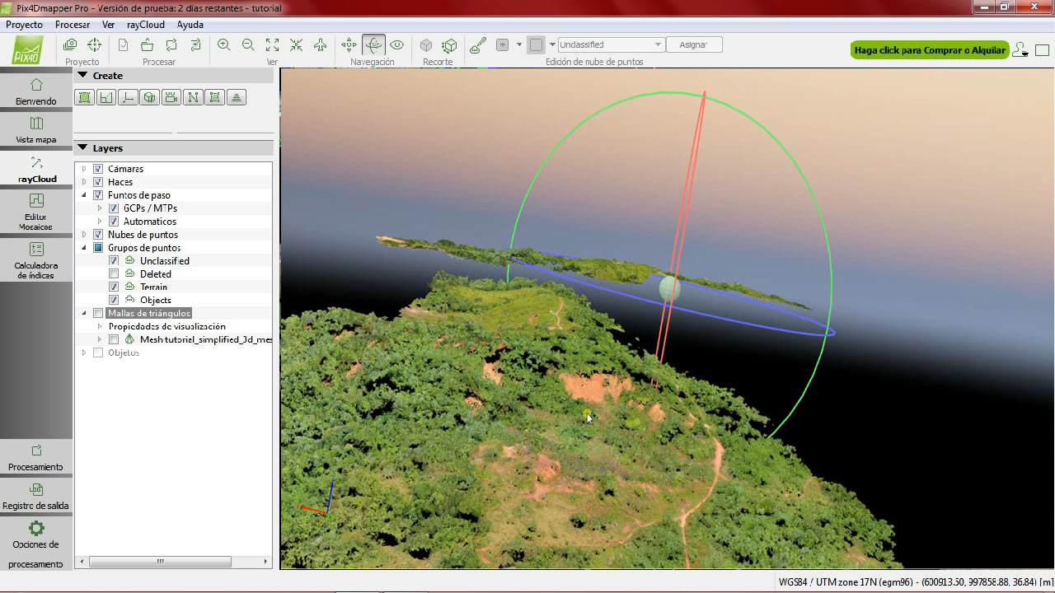
Task: Toggle the Nubes de puntos checkbox
Action: point(98,235)
